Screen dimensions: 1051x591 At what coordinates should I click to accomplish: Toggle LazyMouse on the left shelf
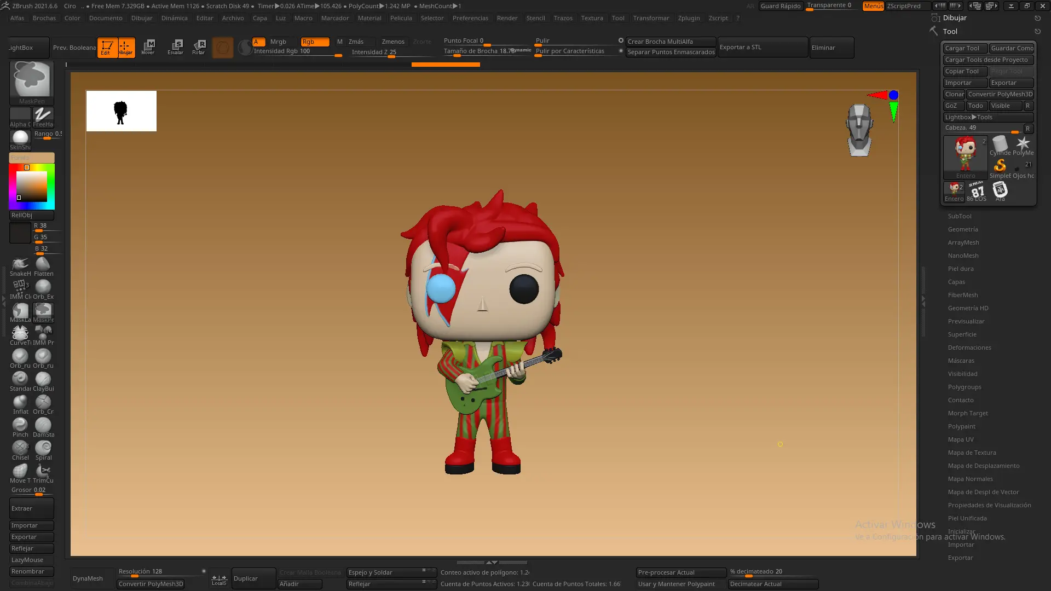point(32,560)
